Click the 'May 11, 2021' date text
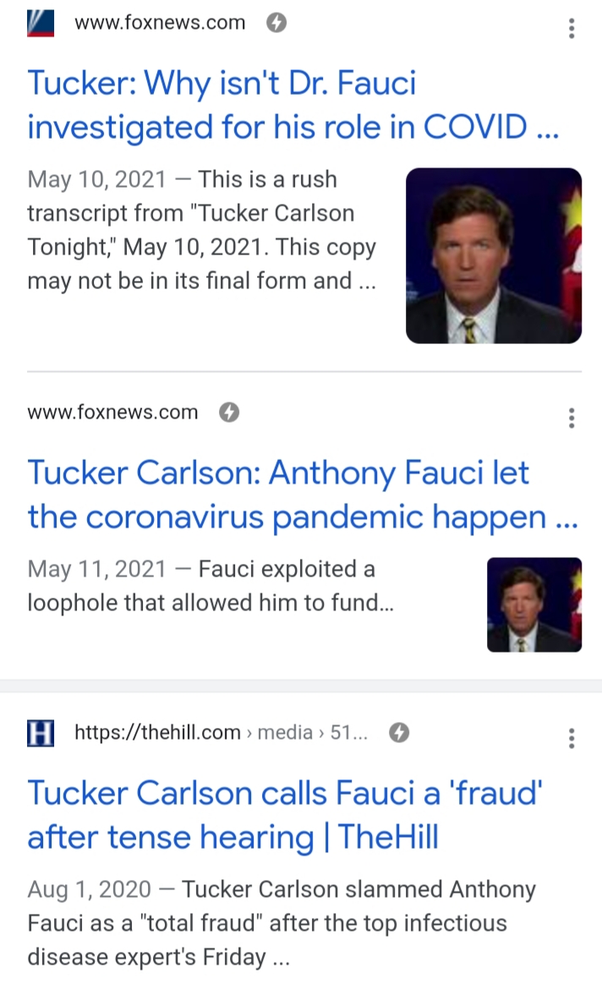Image resolution: width=602 pixels, height=984 pixels. coord(97,569)
